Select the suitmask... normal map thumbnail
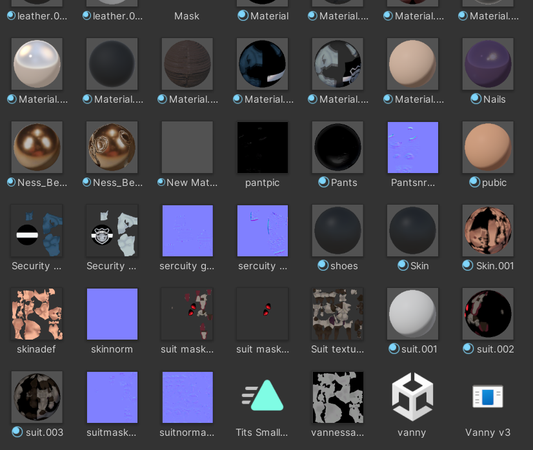This screenshot has height=450, width=533. (x=112, y=397)
